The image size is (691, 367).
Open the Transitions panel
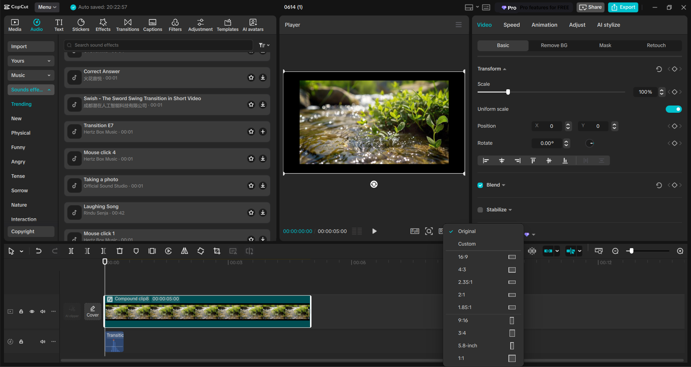(127, 24)
